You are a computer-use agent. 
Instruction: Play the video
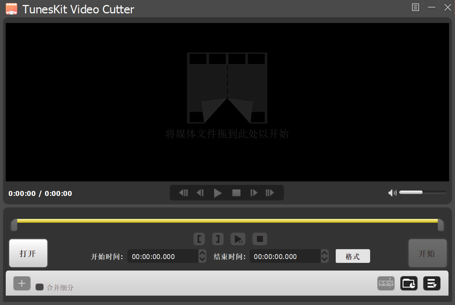(218, 192)
